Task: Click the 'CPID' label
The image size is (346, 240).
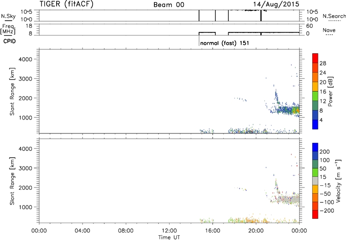Action: 10,41
